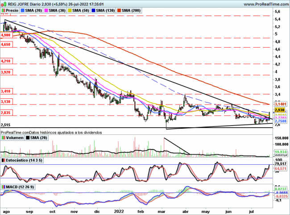
Task: Click the blue SMA (20) color square
Action: coord(23,11)
